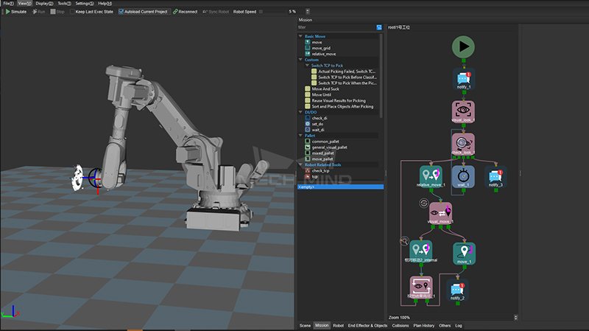589x331 pixels.
Task: Click the wait_1 stopwatch node
Action: (x=463, y=176)
